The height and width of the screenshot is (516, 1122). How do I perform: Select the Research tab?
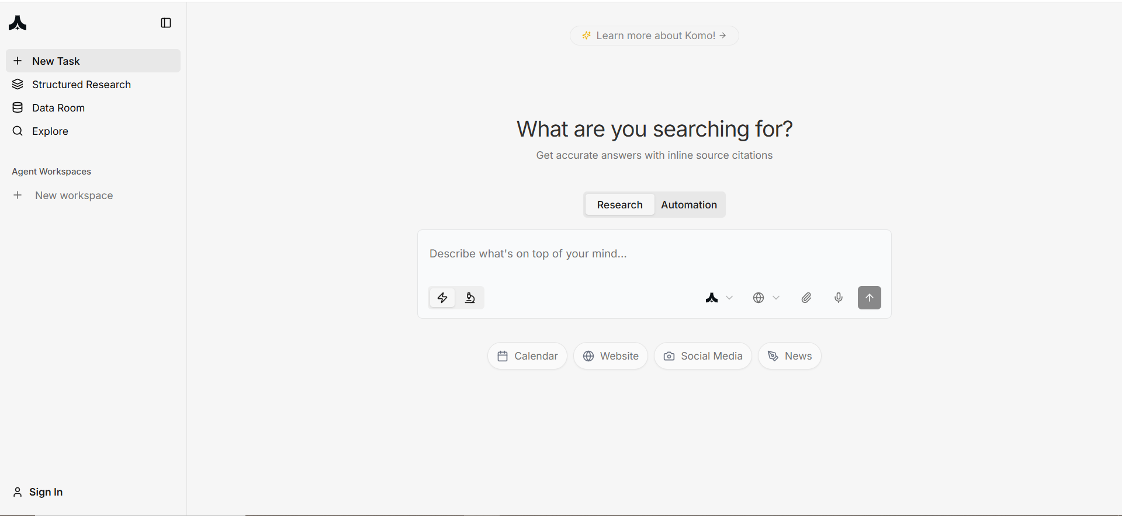tap(620, 205)
